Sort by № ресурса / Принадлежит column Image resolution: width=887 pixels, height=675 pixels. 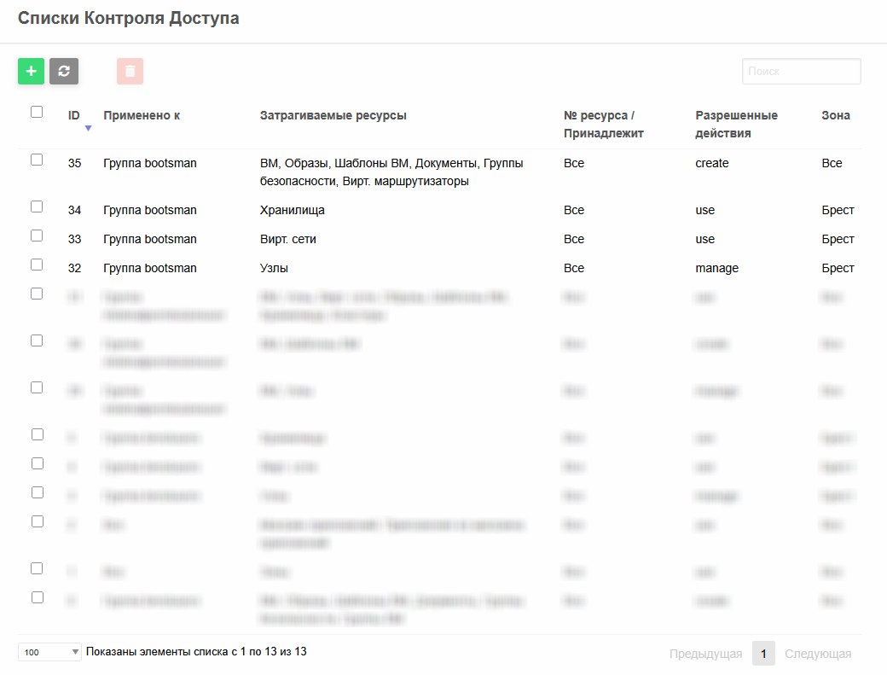coord(604,124)
